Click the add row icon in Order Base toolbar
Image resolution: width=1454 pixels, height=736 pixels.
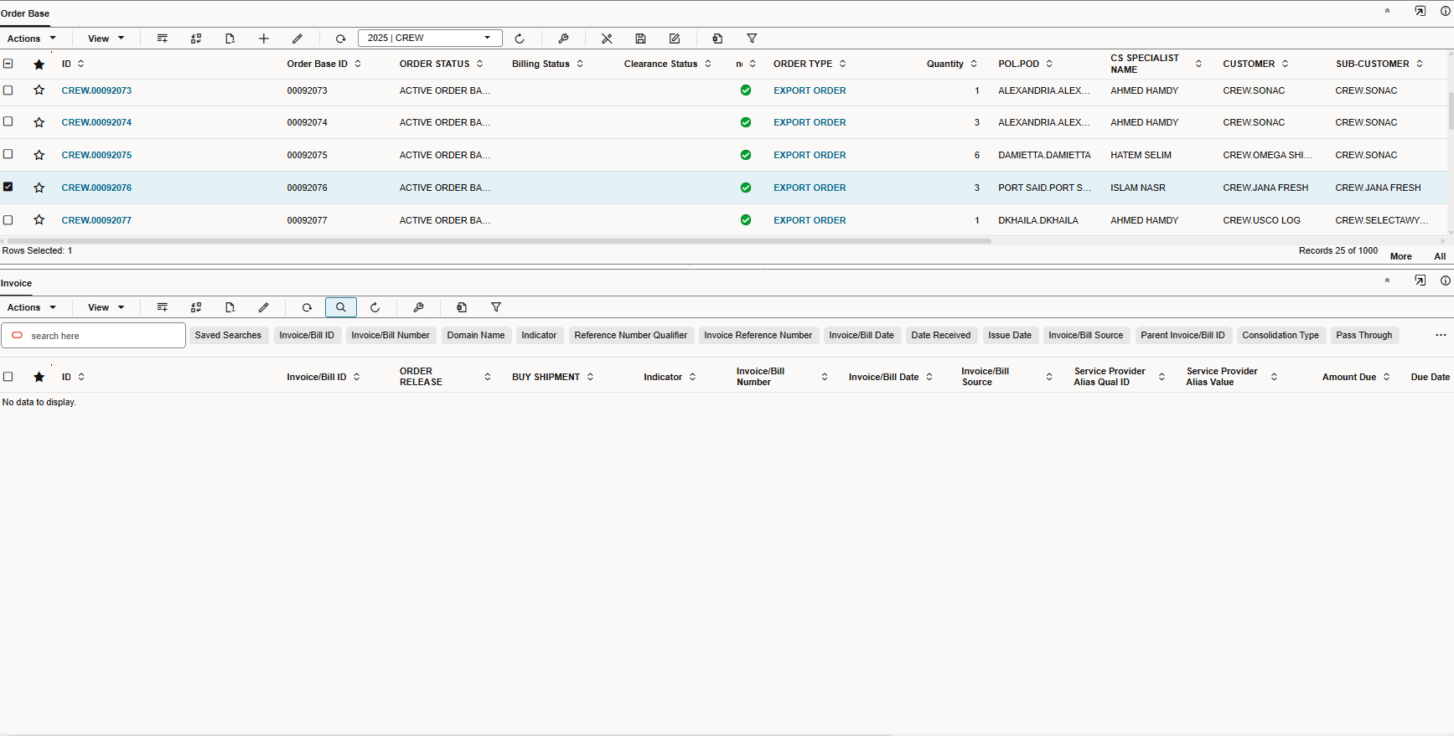coord(163,39)
